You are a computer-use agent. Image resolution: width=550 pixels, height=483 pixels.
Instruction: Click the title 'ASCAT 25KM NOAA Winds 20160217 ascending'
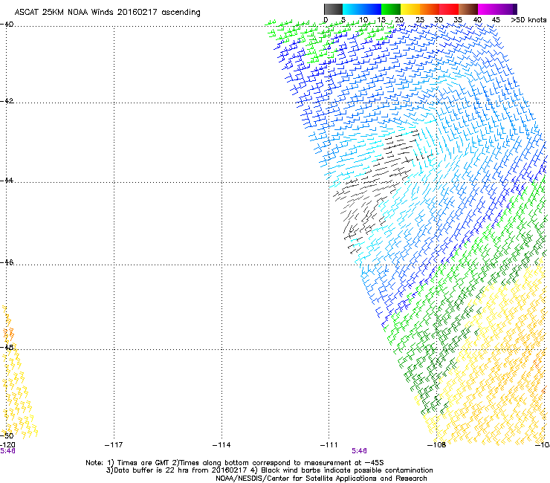click(x=107, y=13)
